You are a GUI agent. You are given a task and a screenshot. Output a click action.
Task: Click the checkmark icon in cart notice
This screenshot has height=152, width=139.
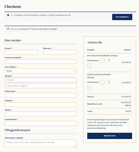[8, 15]
